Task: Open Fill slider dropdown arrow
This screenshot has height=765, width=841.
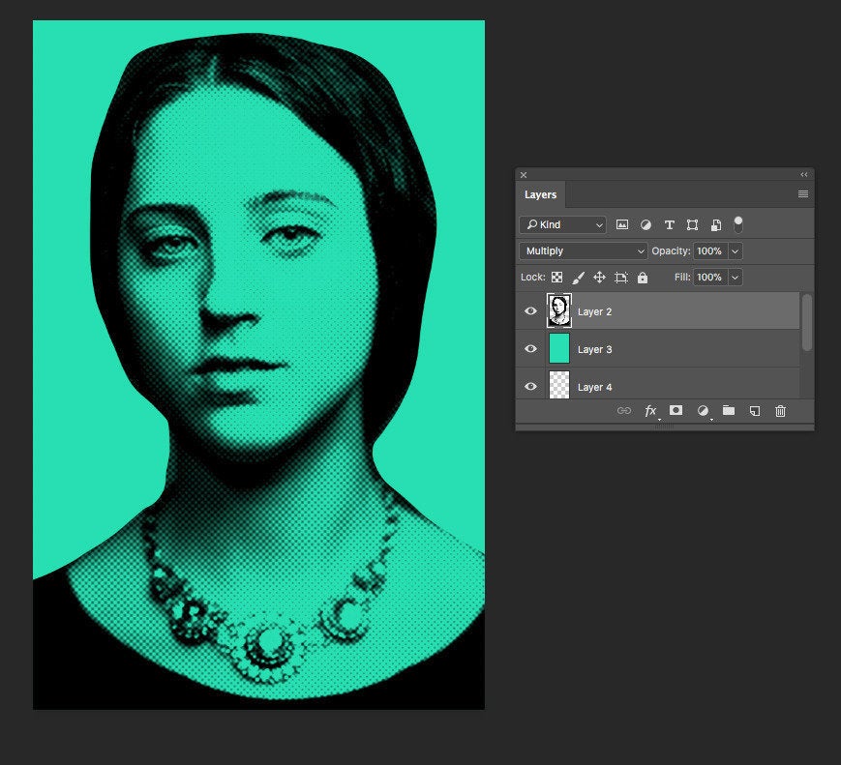Action: (735, 278)
